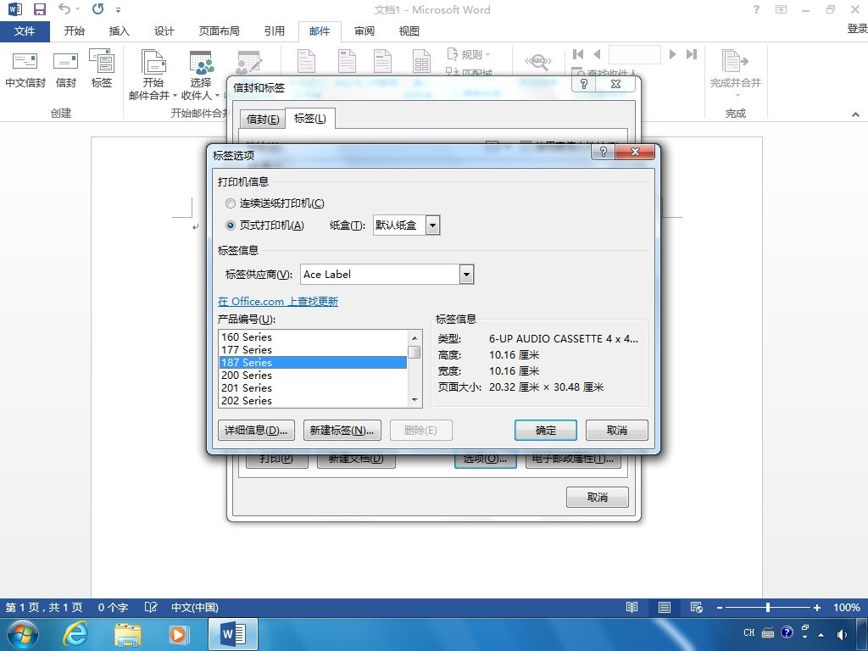Click the Undo icon in title bar
868x651 pixels.
pos(64,8)
